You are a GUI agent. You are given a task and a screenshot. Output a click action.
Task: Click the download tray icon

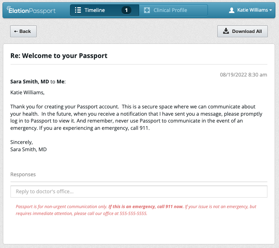click(226, 31)
